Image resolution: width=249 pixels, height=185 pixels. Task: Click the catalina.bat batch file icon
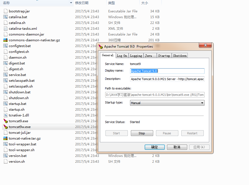click(x=6, y=17)
